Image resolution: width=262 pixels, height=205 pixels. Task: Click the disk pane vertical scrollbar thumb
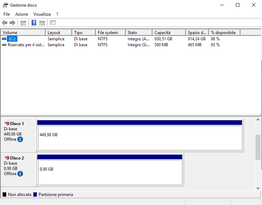coord(258,147)
